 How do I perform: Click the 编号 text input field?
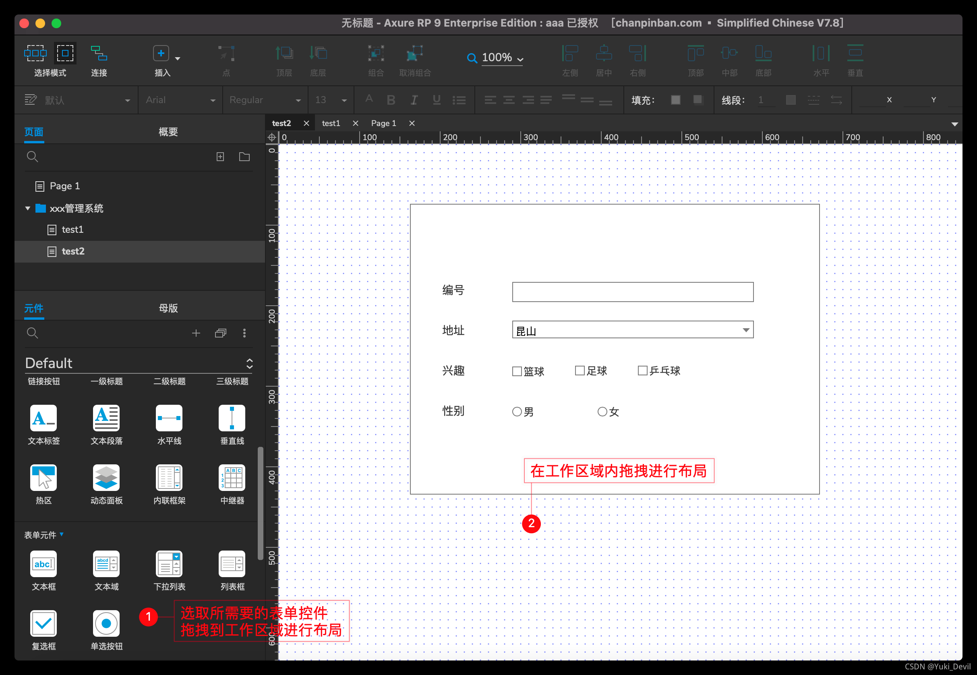[x=632, y=292]
